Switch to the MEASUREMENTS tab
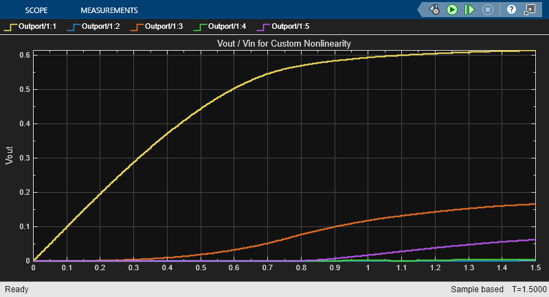The image size is (549, 297). (109, 10)
